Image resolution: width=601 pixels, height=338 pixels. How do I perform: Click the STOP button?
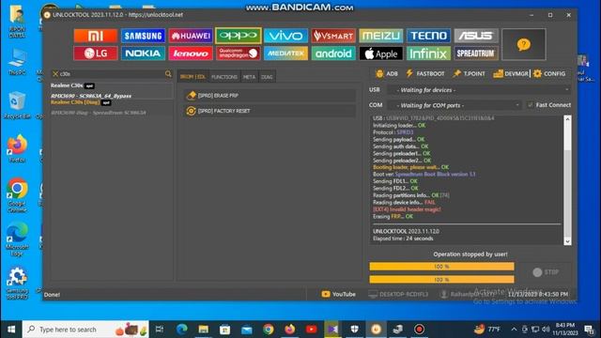546,272
